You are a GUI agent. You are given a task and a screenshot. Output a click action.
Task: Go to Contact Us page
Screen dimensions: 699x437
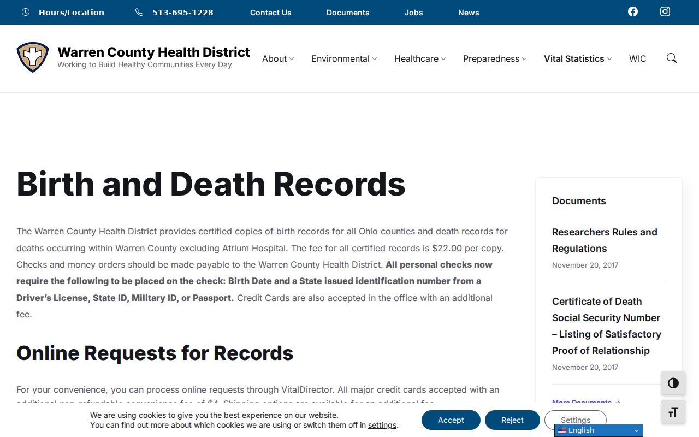click(271, 13)
